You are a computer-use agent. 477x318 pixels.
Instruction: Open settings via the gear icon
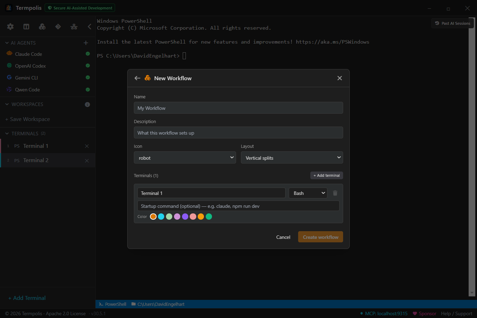coord(10,26)
